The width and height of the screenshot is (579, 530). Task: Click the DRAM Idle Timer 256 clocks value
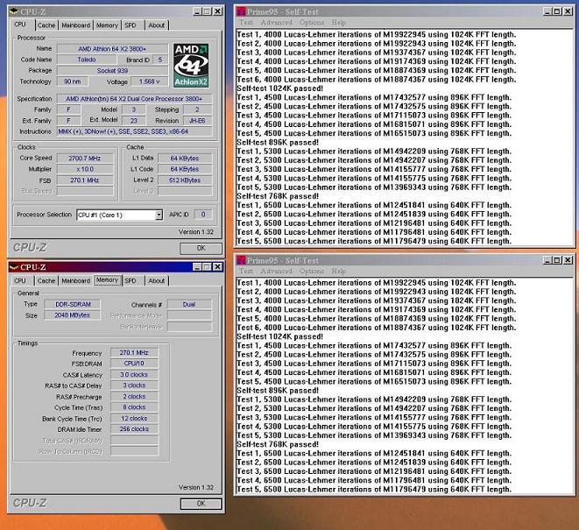tap(134, 428)
